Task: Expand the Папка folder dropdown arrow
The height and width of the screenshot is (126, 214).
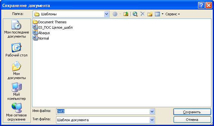Action: click(106, 14)
